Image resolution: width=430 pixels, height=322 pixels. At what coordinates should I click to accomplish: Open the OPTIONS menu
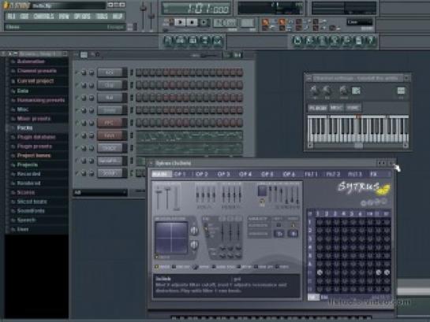click(82, 17)
